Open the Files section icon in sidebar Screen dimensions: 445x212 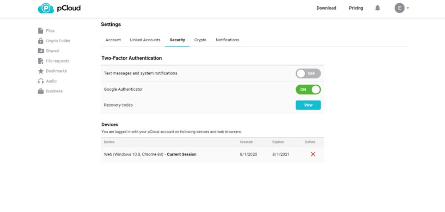tap(41, 31)
